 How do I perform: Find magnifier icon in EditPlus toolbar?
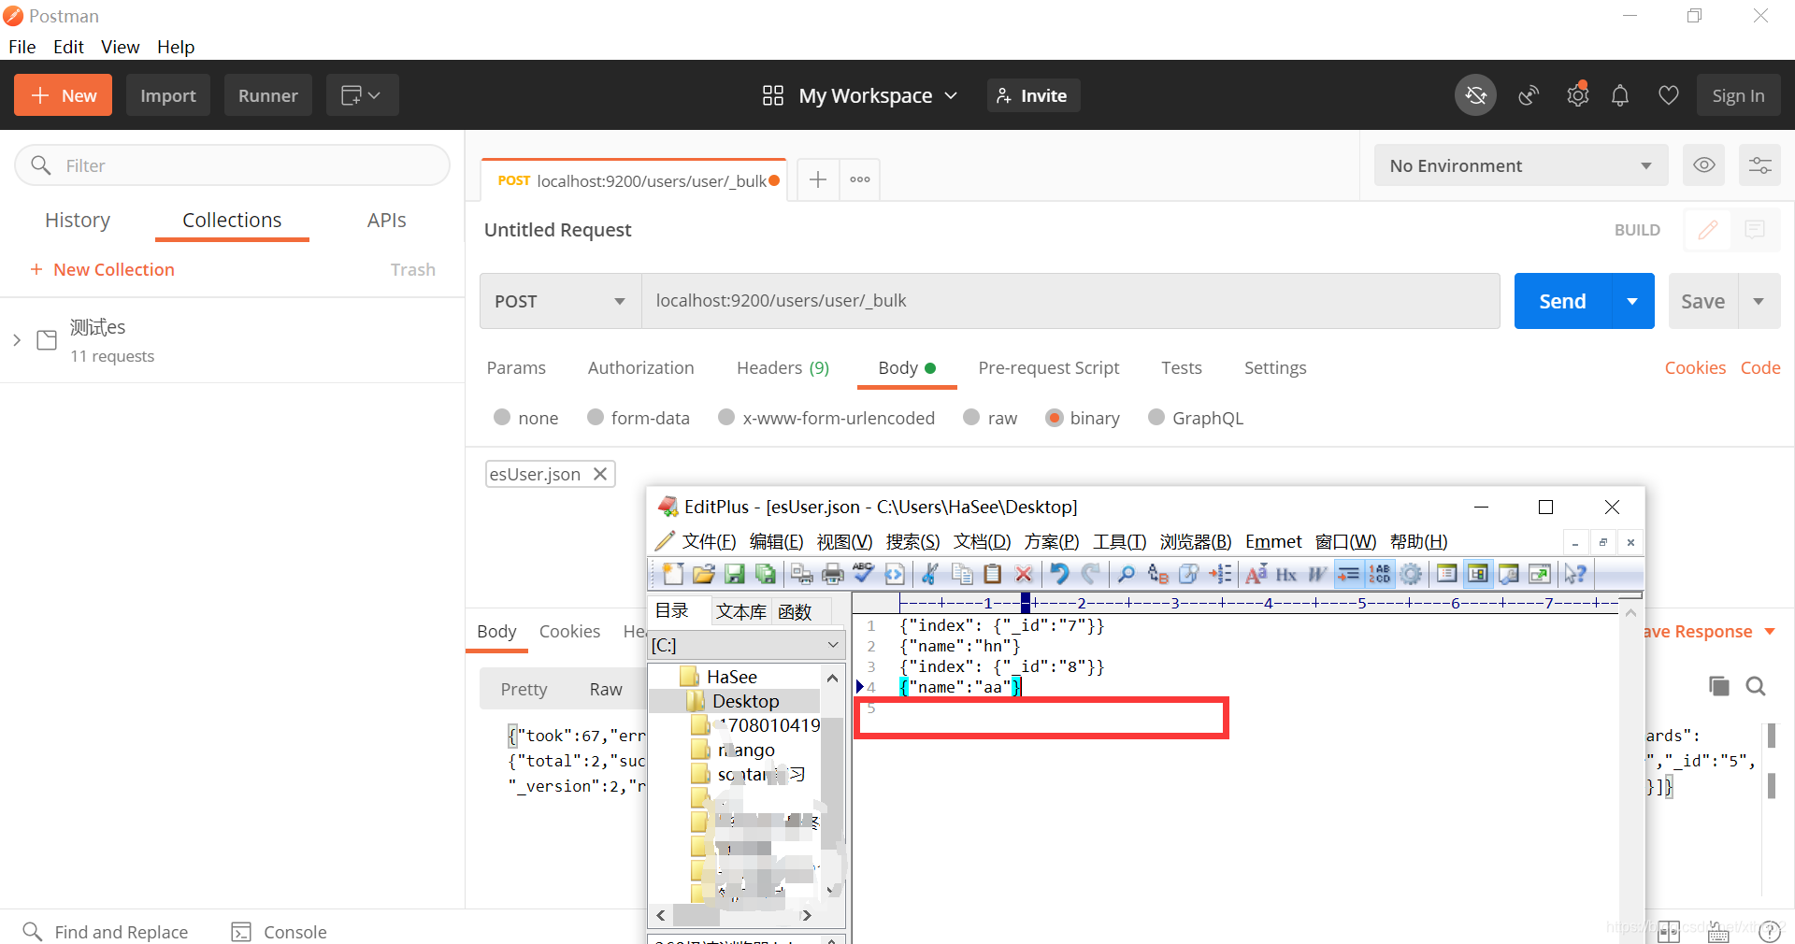point(1127,574)
